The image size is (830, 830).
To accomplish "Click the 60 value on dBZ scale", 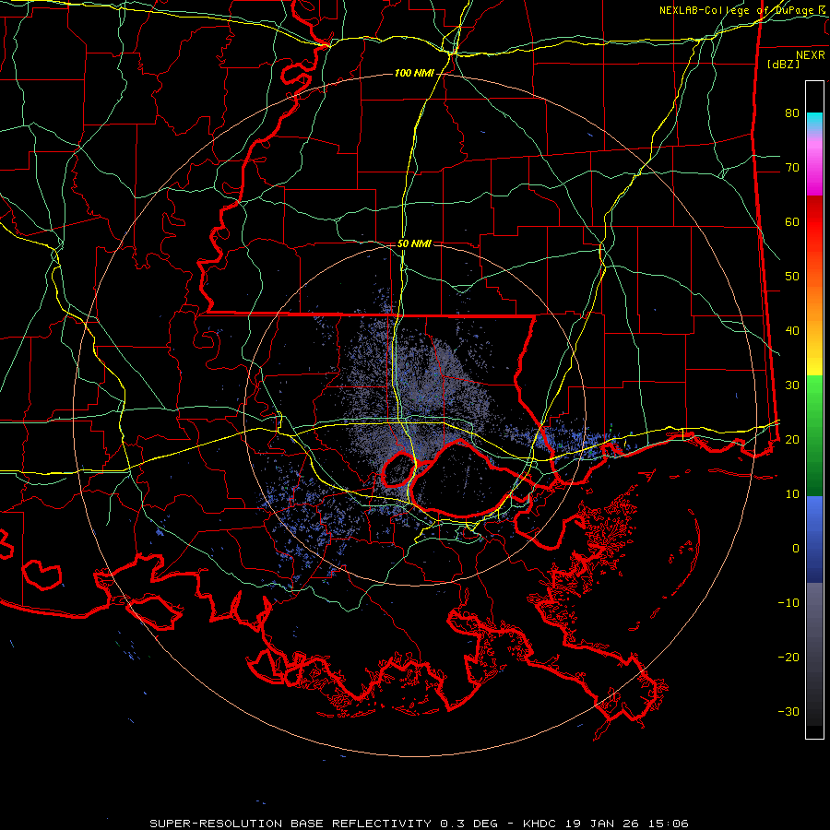I will (792, 221).
